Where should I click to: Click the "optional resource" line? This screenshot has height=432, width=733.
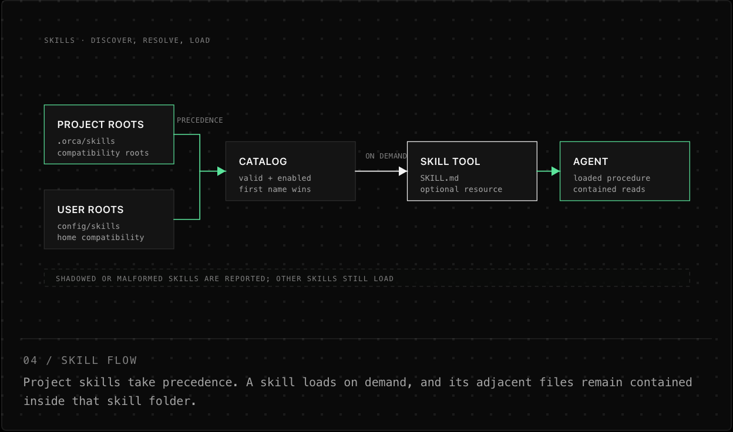coord(461,190)
